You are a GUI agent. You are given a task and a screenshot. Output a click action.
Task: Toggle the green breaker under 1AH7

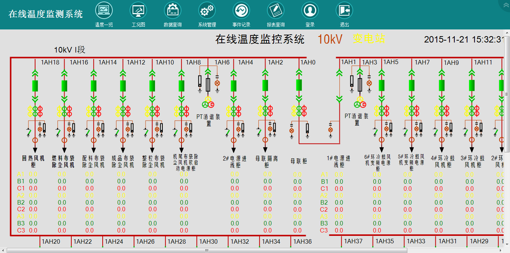point(412,85)
